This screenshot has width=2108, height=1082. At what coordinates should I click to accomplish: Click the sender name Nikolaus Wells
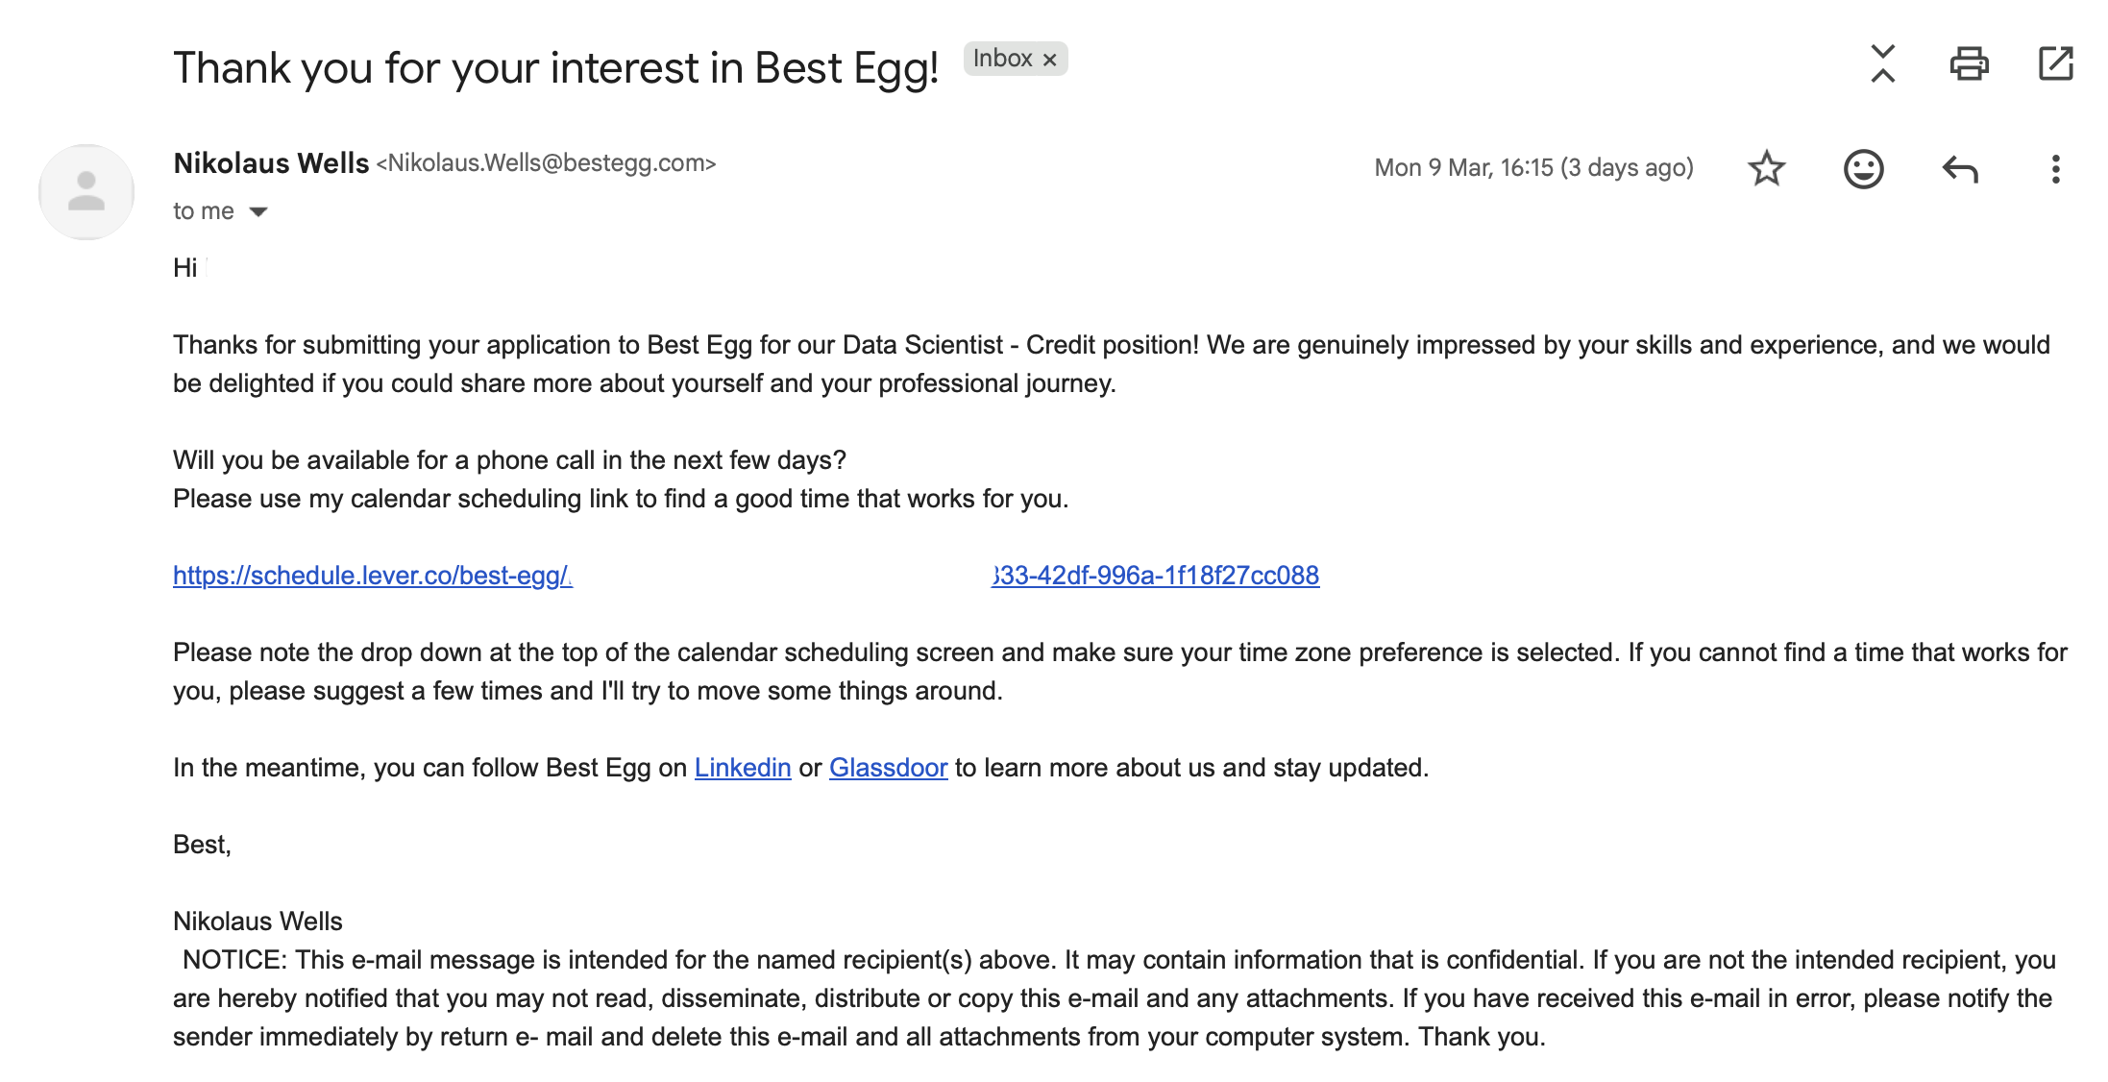[270, 162]
